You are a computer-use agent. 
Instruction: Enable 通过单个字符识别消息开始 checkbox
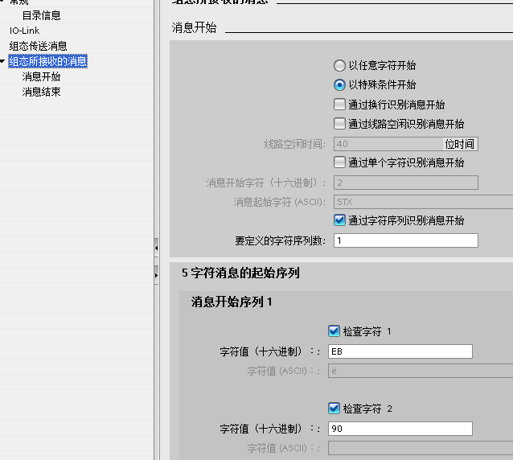(339, 162)
